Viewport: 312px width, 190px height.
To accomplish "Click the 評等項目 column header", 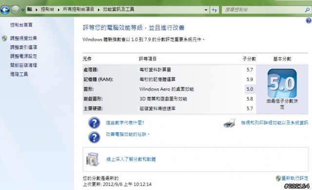I will [x=148, y=59].
